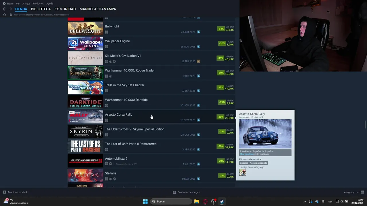
Task: Click the Bellwright title
Action: (112, 26)
